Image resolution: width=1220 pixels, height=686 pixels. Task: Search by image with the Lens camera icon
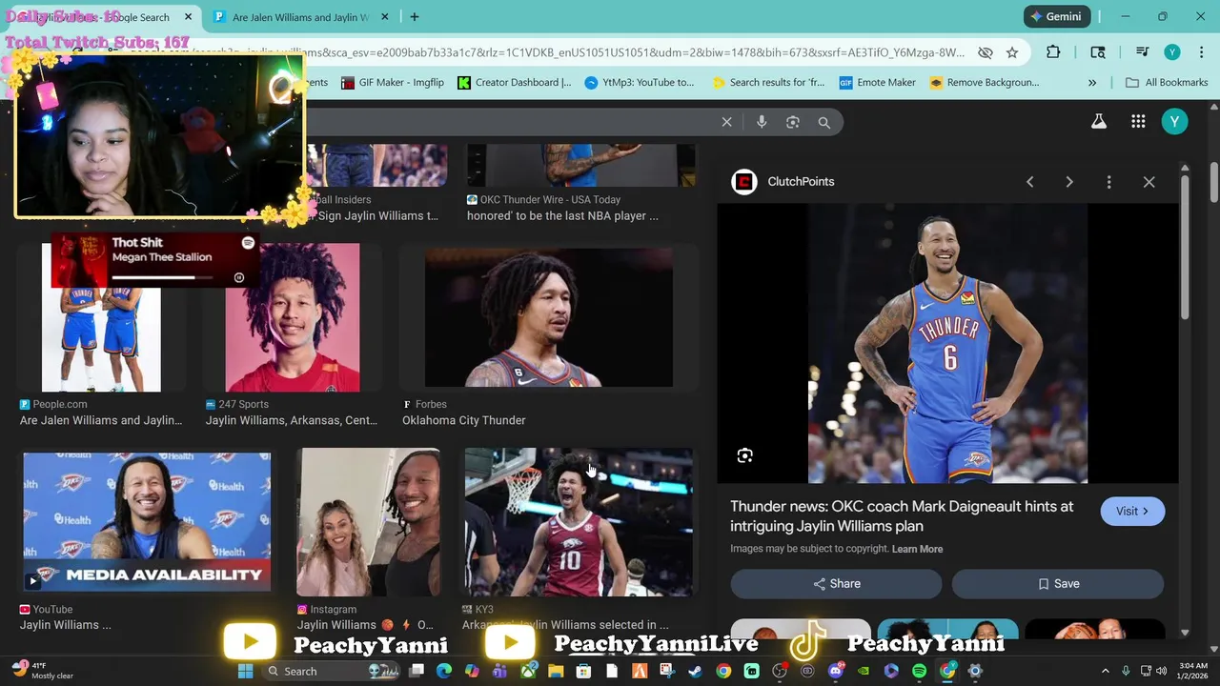pos(792,122)
